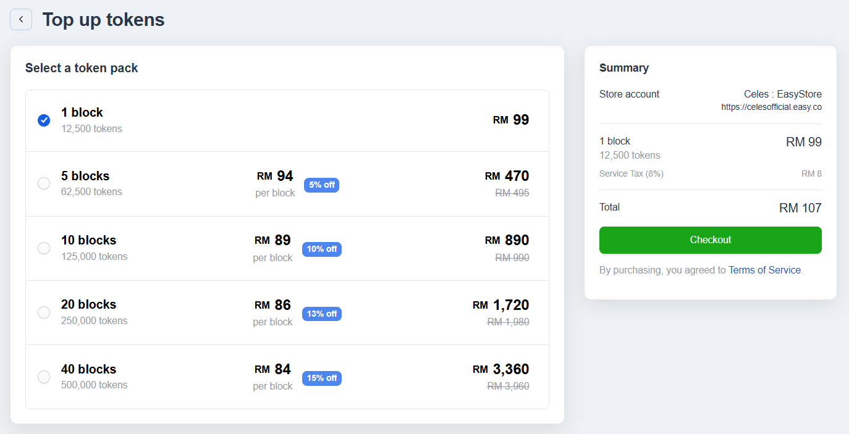The width and height of the screenshot is (849, 434).
Task: Select the 5 blocks radio button
Action: (x=44, y=183)
